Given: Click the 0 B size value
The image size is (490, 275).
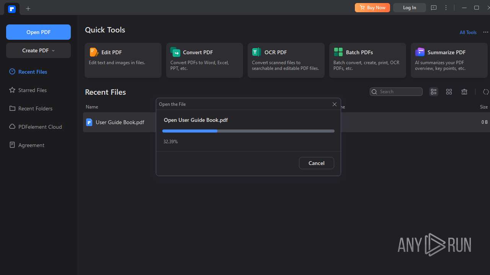Looking at the screenshot, I should pos(485,122).
